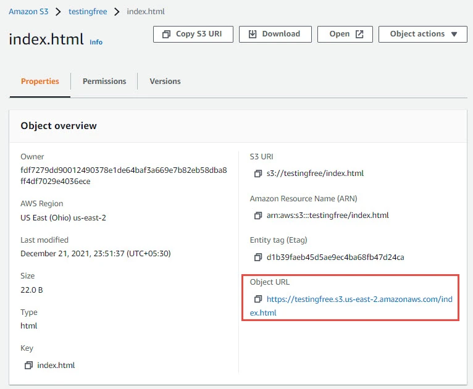Navigate to the testingfree bucket breadcrumb
The height and width of the screenshot is (389, 473).
(88, 11)
